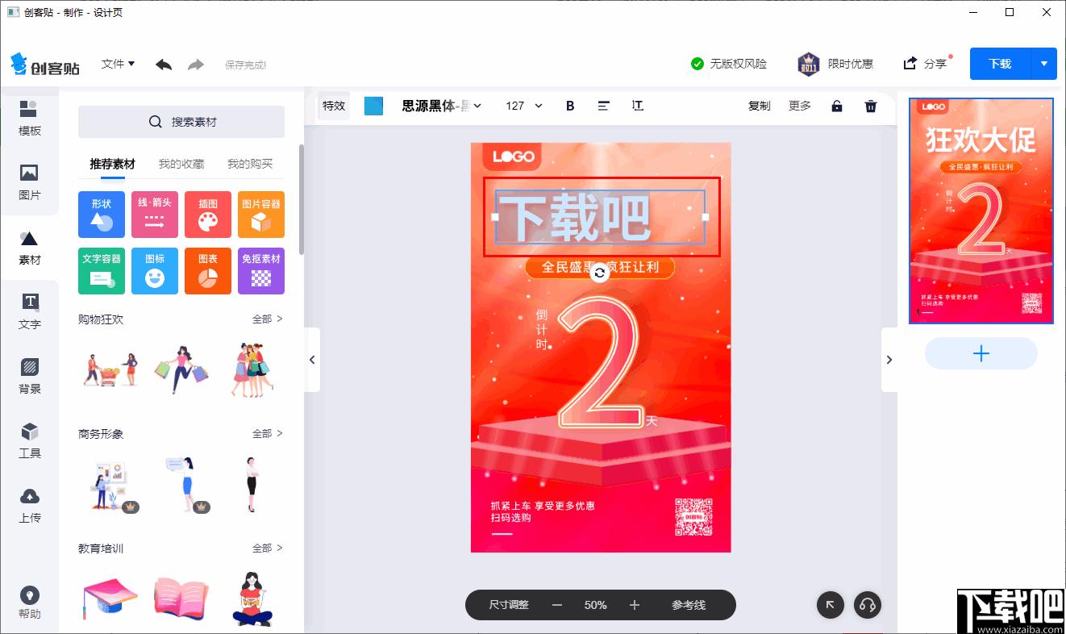Screen dimensions: 1066x634
Task: Choose the 插图 illustration category
Action: point(208,215)
